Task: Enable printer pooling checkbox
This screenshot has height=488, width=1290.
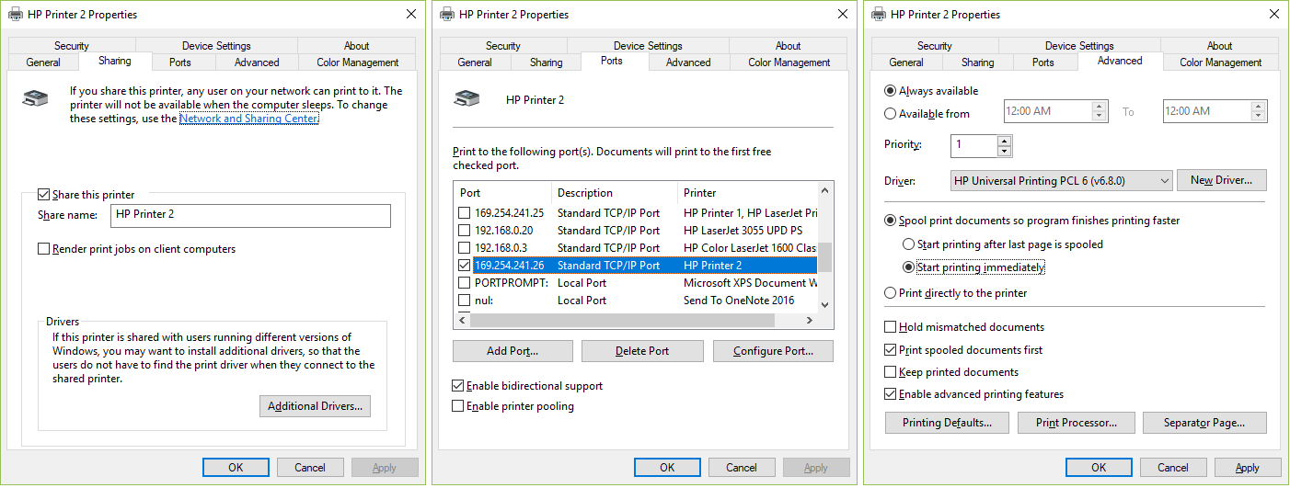Action: pos(458,406)
